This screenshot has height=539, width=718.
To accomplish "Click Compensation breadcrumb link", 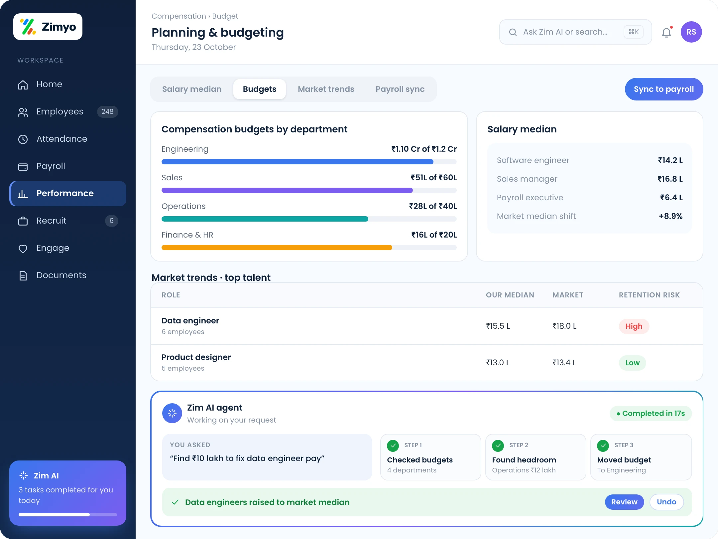I will pyautogui.click(x=179, y=16).
